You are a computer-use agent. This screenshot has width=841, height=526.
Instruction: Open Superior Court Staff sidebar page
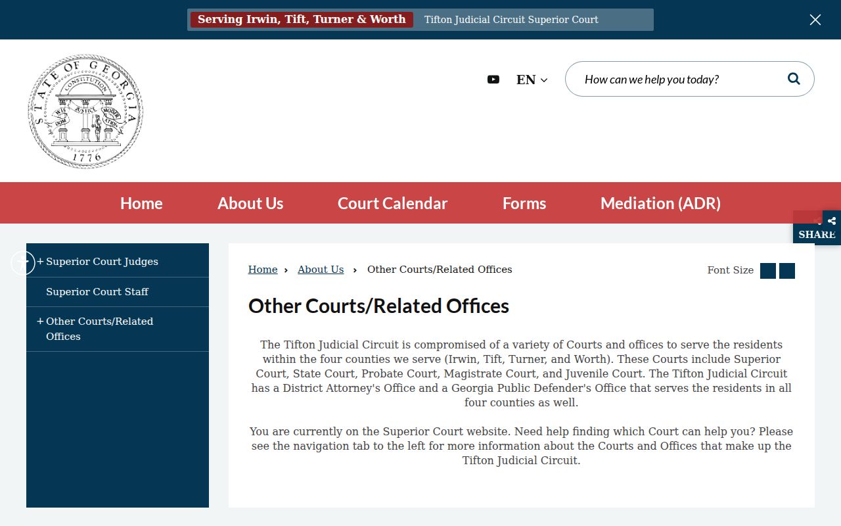[97, 291]
